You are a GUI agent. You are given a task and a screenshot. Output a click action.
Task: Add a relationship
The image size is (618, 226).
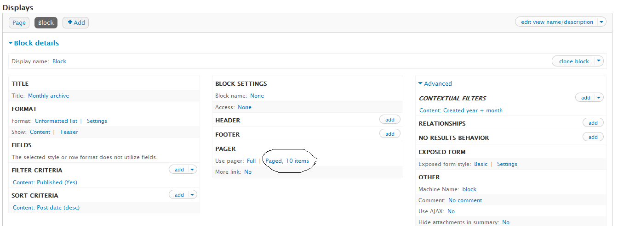click(x=593, y=123)
